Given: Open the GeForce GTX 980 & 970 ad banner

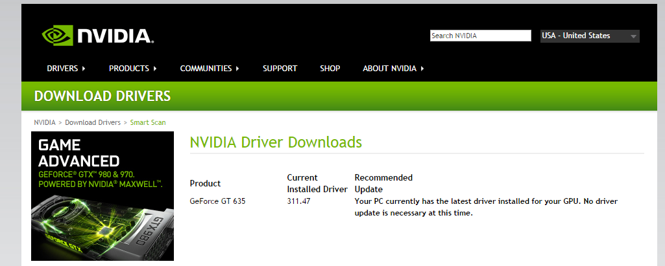Looking at the screenshot, I should pos(103,196).
